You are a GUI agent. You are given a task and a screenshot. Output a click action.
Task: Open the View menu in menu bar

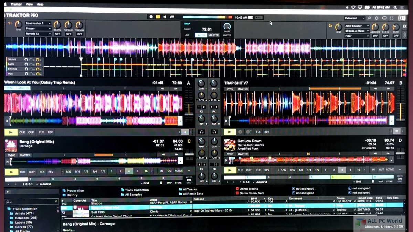[x=29, y=4]
